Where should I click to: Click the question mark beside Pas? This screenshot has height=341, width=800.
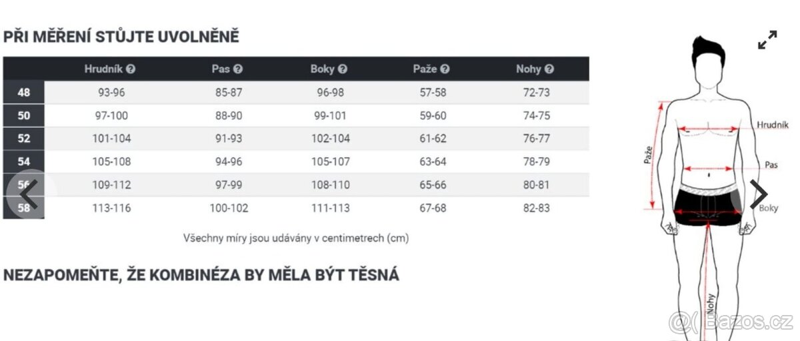pyautogui.click(x=238, y=69)
